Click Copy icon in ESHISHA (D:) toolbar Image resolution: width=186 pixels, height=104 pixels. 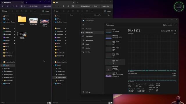pyautogui.click(x=17, y=11)
